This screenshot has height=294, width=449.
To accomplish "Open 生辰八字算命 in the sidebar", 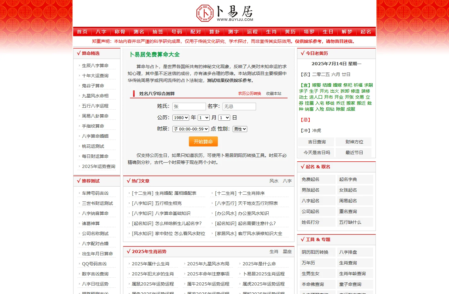I will [95, 66].
